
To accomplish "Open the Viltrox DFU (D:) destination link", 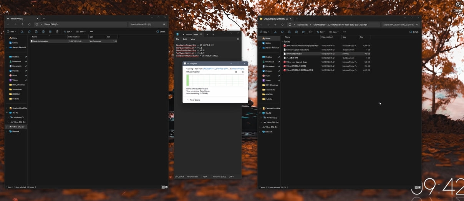I will coord(238,69).
